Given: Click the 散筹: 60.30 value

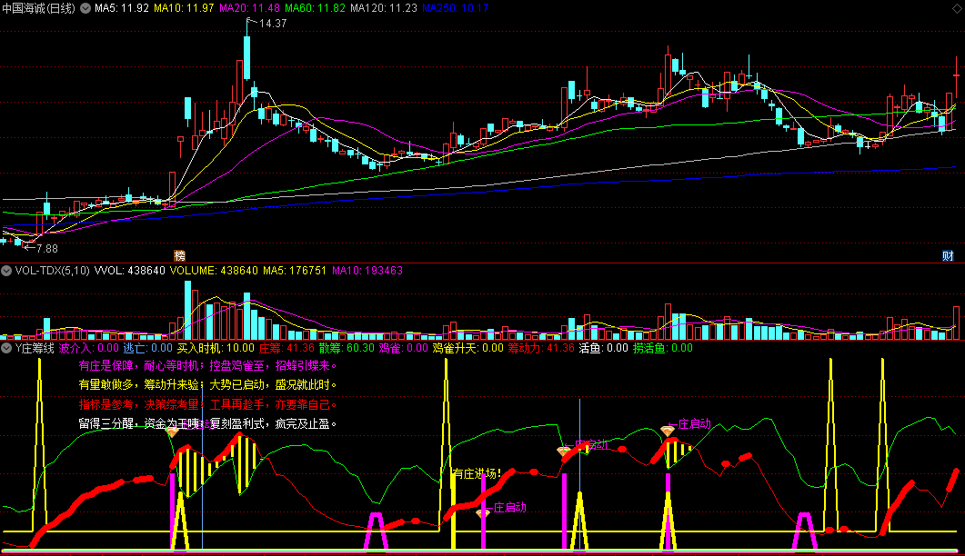Looking at the screenshot, I should pyautogui.click(x=347, y=348).
